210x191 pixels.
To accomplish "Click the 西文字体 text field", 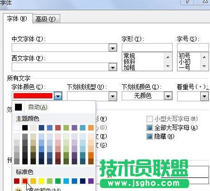I will (61, 67).
